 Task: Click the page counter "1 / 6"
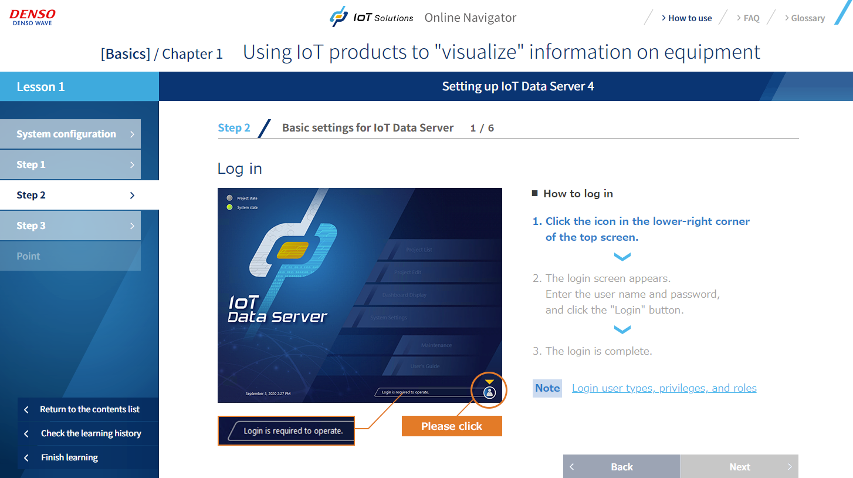(482, 128)
